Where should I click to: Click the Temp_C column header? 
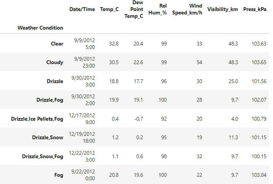click(109, 9)
